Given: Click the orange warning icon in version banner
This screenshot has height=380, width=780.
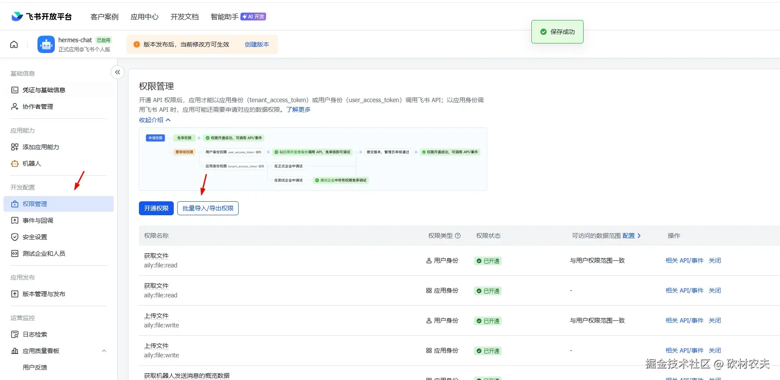Looking at the screenshot, I should click(x=137, y=44).
